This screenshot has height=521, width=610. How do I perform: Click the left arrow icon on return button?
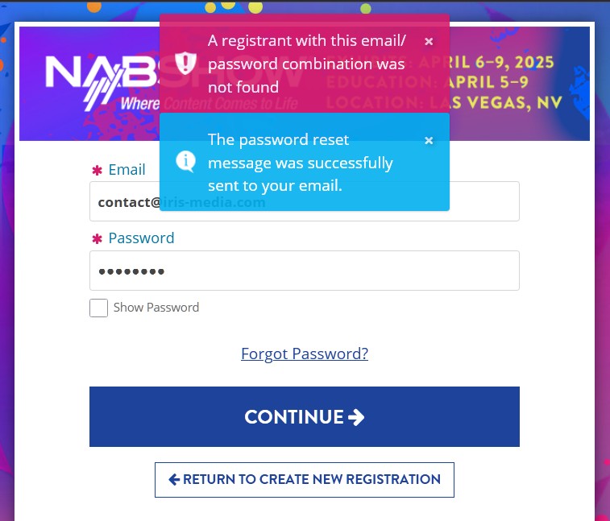pyautogui.click(x=174, y=479)
